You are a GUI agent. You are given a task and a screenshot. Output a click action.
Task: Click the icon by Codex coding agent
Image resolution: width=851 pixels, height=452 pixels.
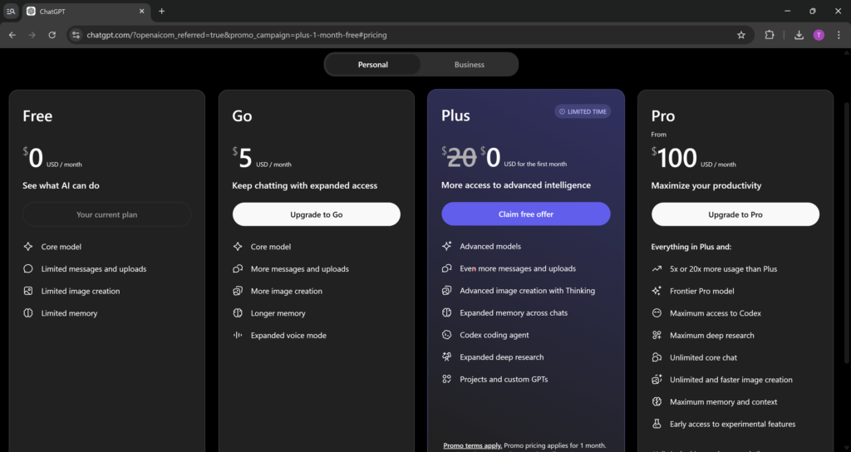pos(446,335)
